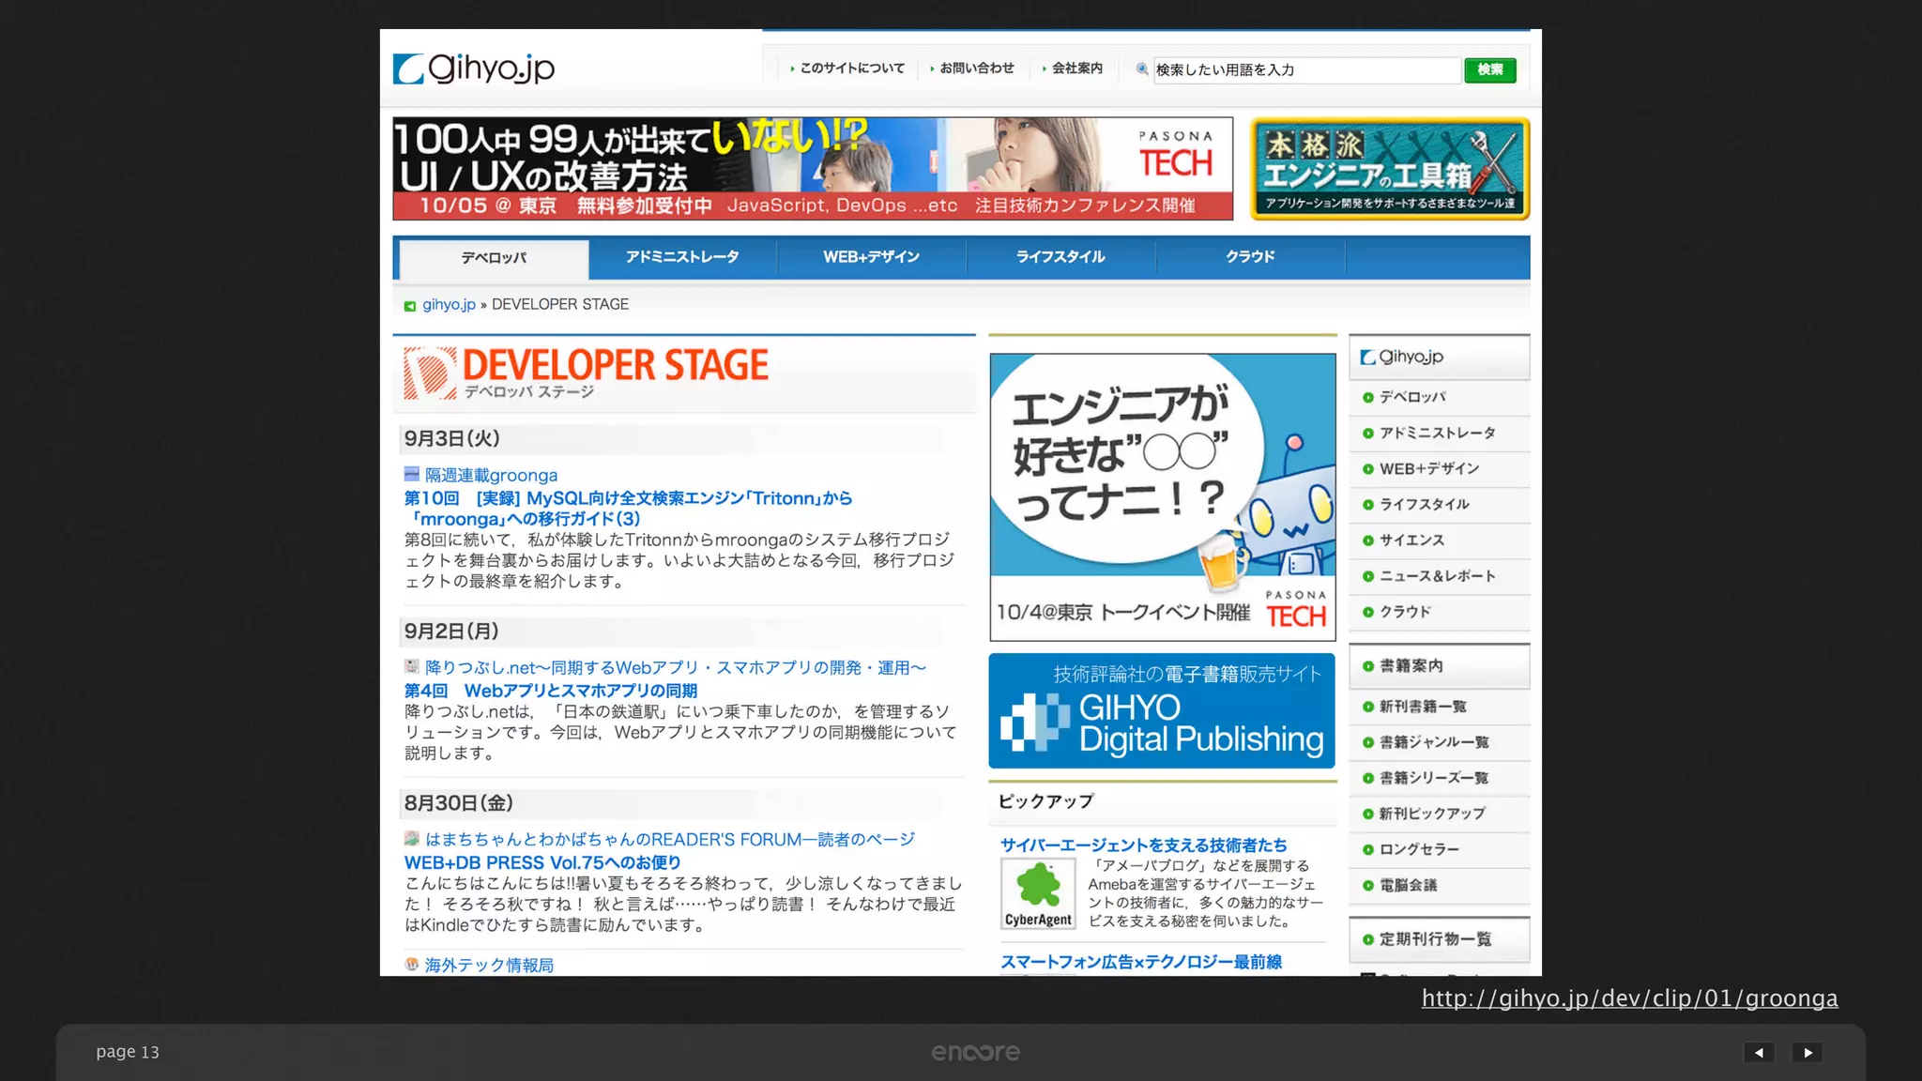Open sidebar アドミニストレータ link

coord(1438,434)
